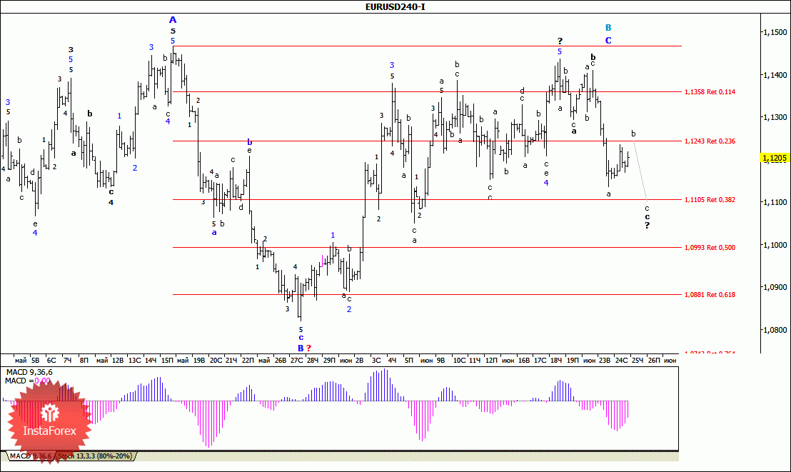Click the 15П date on time axis
Screen dimensions: 791x472
point(167,361)
